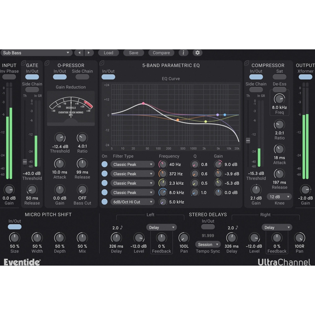Click the Gate threshold slider handle
The height and width of the screenshot is (315, 315).
click(x=25, y=162)
